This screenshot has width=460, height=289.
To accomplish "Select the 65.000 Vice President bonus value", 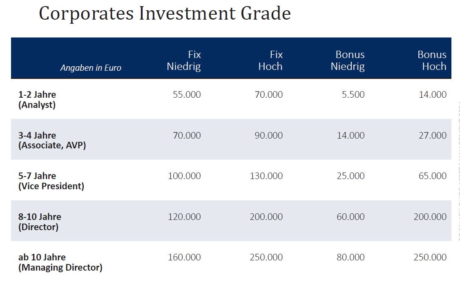I will [x=432, y=176].
